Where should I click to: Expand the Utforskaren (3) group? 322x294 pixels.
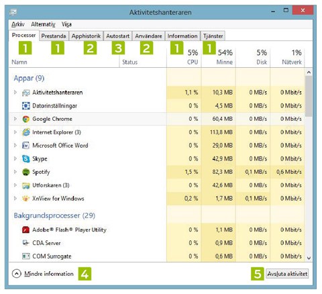(15, 185)
